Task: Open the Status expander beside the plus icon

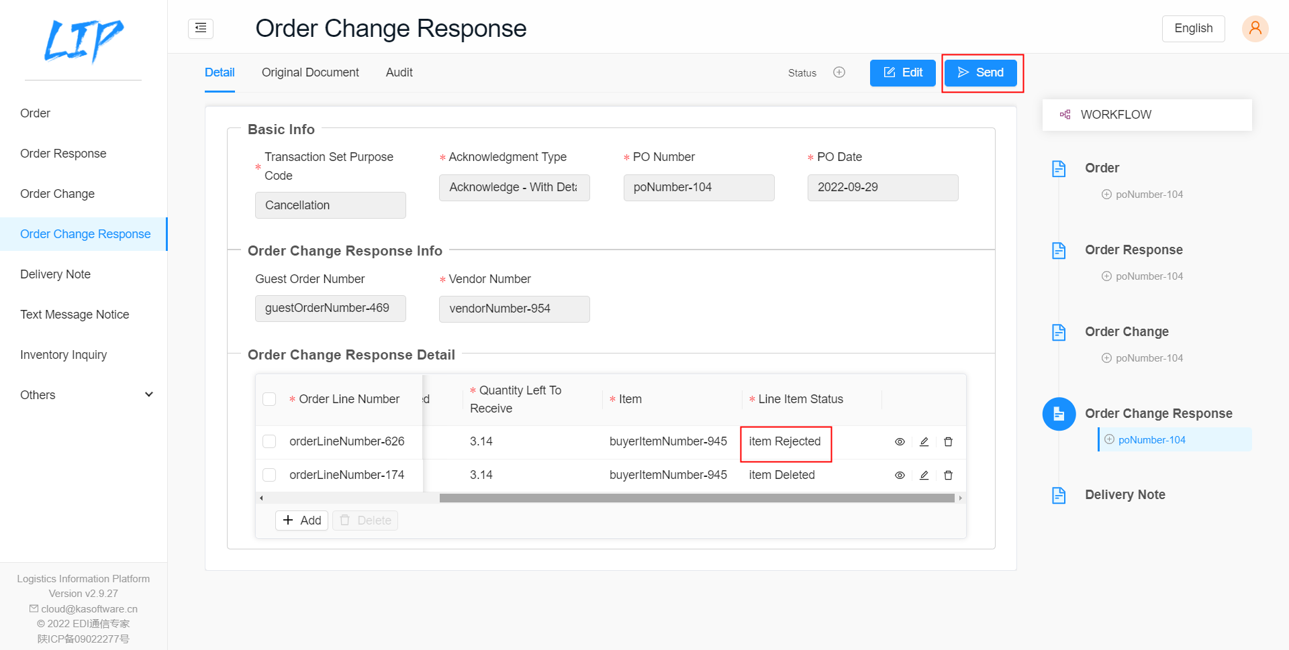Action: coord(839,72)
